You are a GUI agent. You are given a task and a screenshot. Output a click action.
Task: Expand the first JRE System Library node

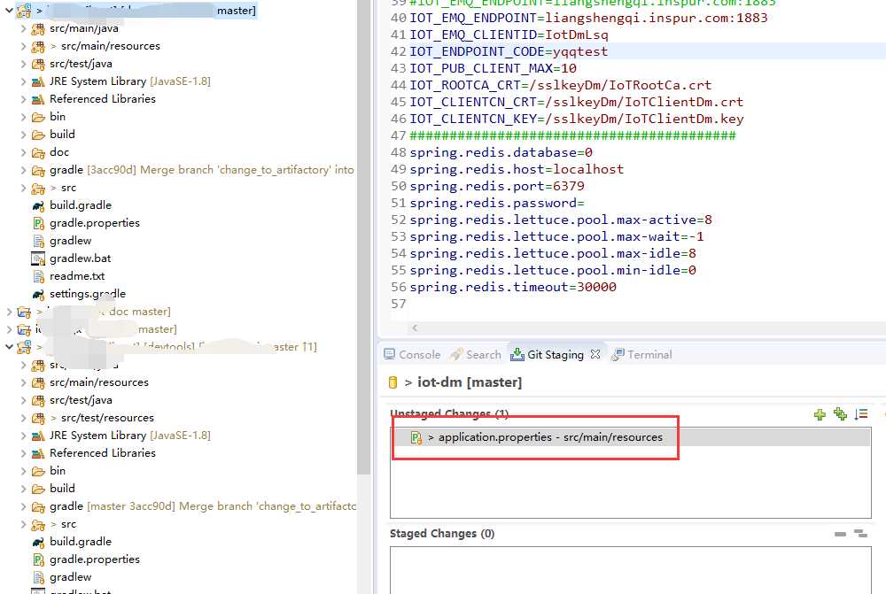pyautogui.click(x=23, y=81)
